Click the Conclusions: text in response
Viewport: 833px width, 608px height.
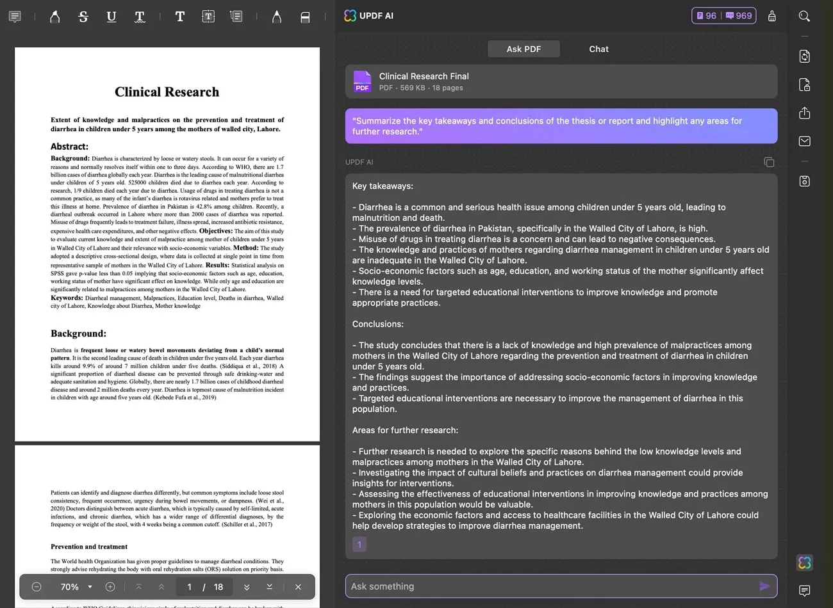pos(378,324)
